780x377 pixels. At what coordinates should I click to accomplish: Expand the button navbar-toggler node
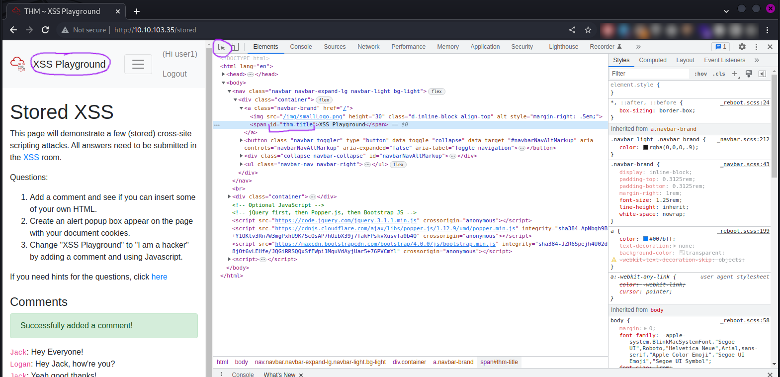coord(241,141)
